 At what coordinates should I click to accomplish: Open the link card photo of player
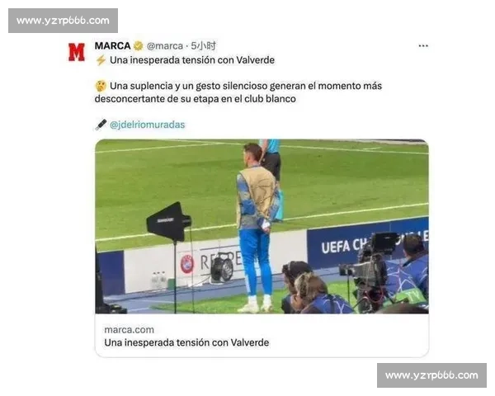coord(262,226)
